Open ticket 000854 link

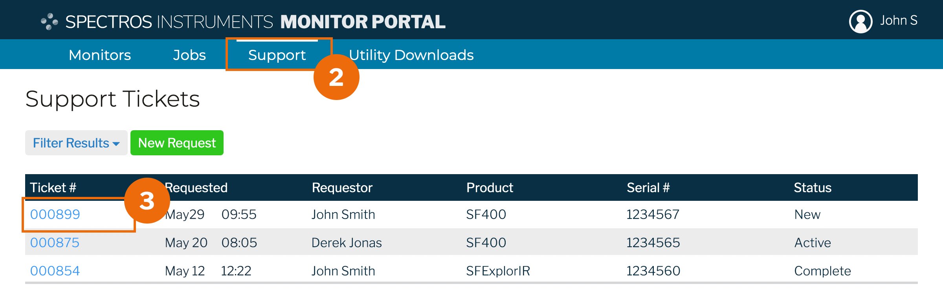55,271
